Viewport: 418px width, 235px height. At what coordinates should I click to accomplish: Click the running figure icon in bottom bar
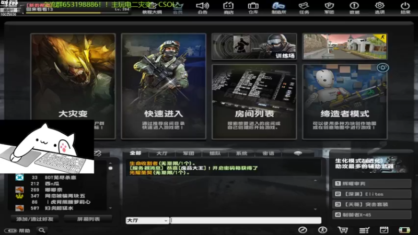pos(322,230)
